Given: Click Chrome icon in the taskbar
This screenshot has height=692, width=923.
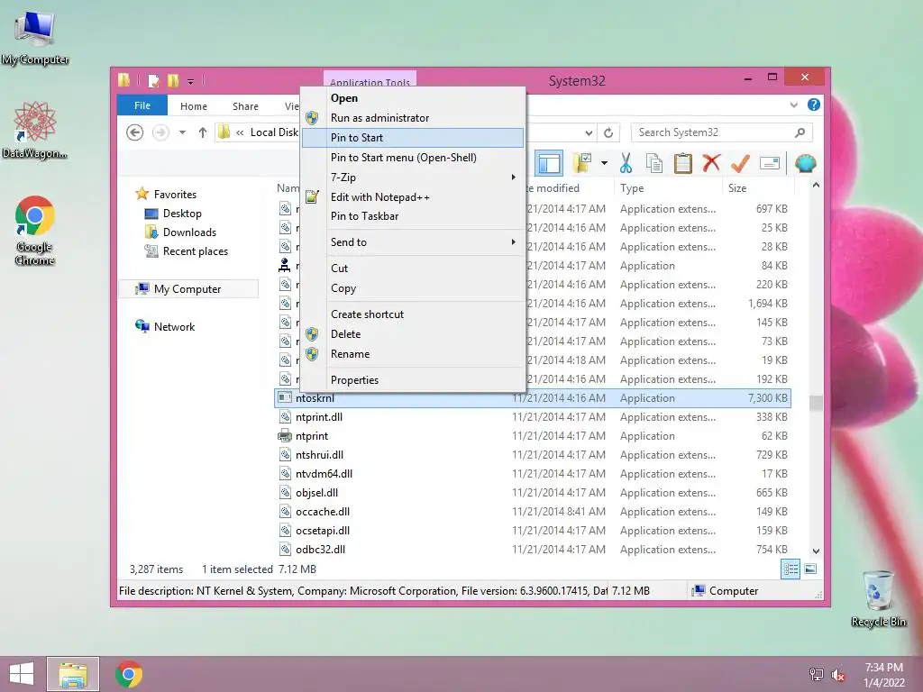Looking at the screenshot, I should pos(129,674).
